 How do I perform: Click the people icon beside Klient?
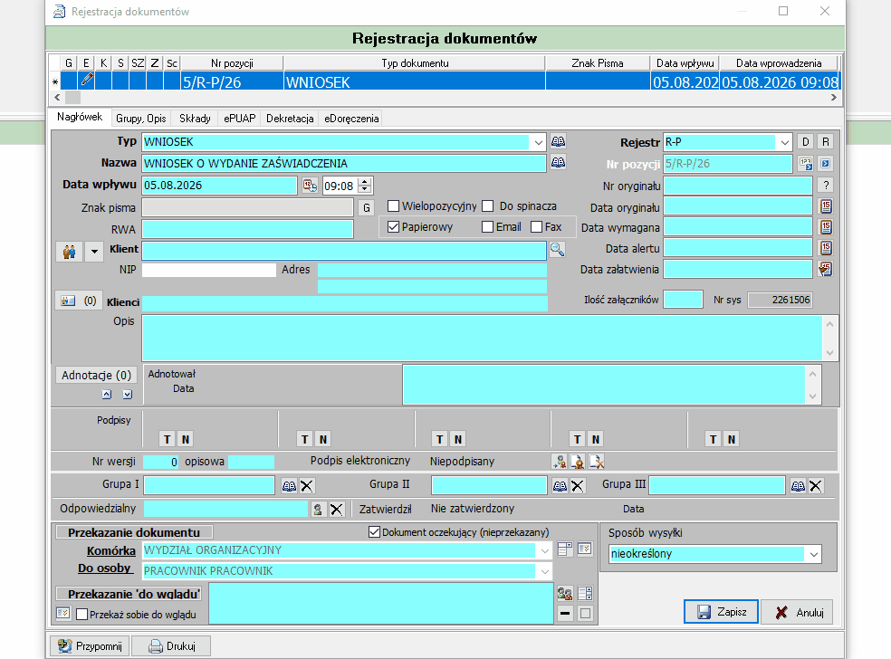[x=70, y=251]
